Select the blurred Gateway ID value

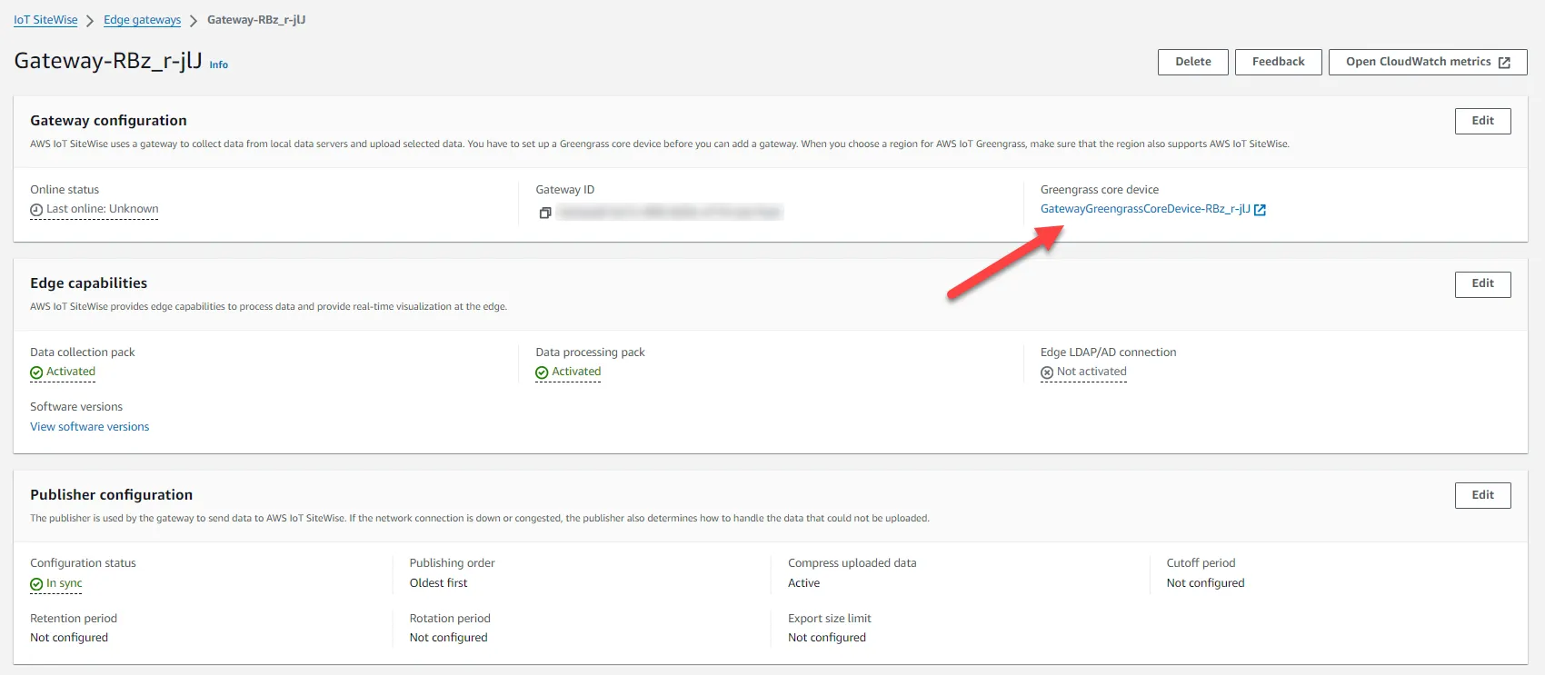670,212
